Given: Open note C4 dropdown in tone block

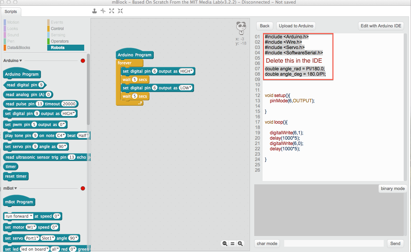Looking at the screenshot, I should [60, 136].
